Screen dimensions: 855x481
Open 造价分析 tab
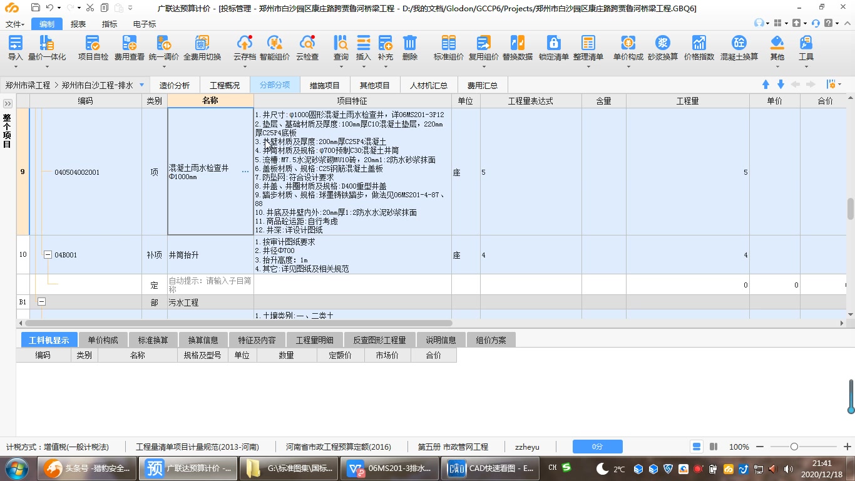174,85
